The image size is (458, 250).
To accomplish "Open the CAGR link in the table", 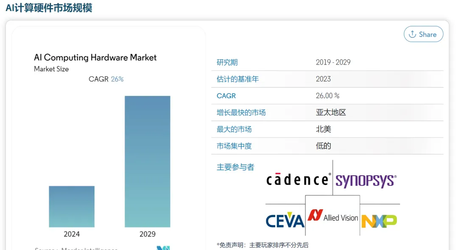I will (x=226, y=96).
